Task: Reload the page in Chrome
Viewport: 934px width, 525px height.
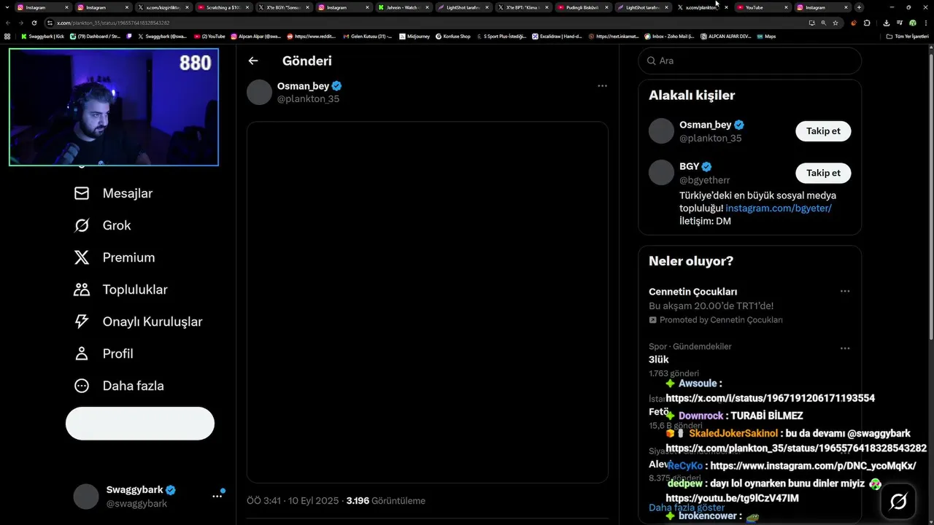Action: 34,23
